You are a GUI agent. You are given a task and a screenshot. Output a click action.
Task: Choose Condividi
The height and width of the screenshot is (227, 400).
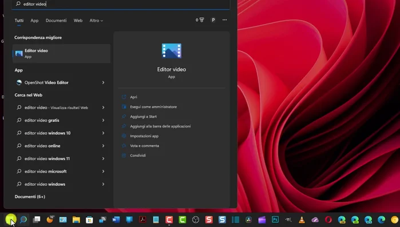point(138,156)
